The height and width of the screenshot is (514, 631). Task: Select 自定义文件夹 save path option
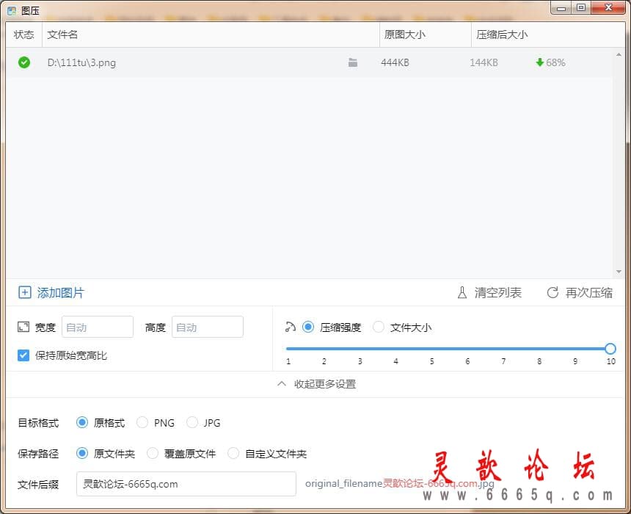tap(233, 453)
